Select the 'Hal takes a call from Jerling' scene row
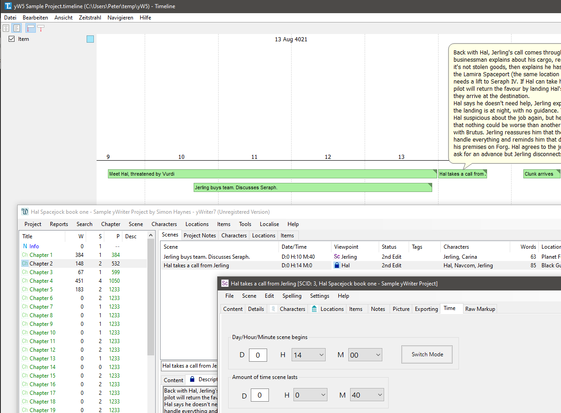 tap(361, 265)
